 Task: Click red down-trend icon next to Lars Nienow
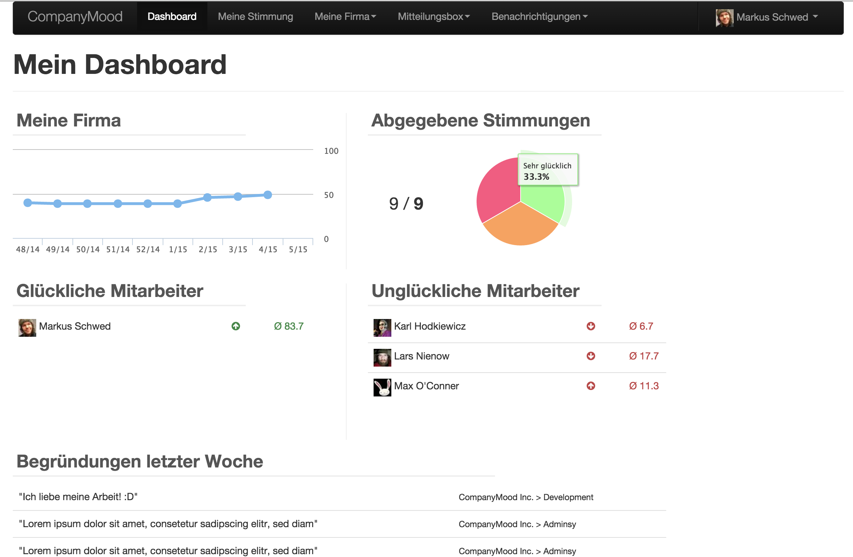click(591, 356)
